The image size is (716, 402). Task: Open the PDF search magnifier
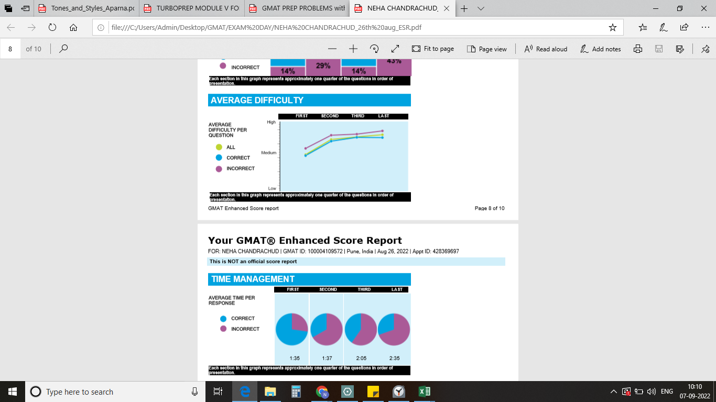(63, 49)
